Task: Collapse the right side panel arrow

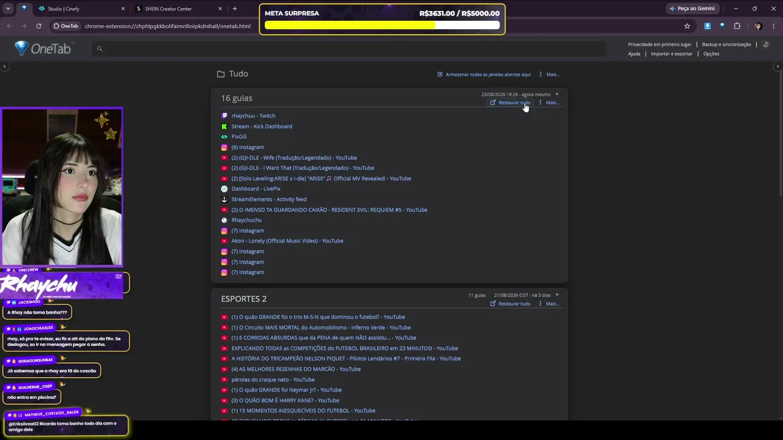Action: tap(778, 66)
